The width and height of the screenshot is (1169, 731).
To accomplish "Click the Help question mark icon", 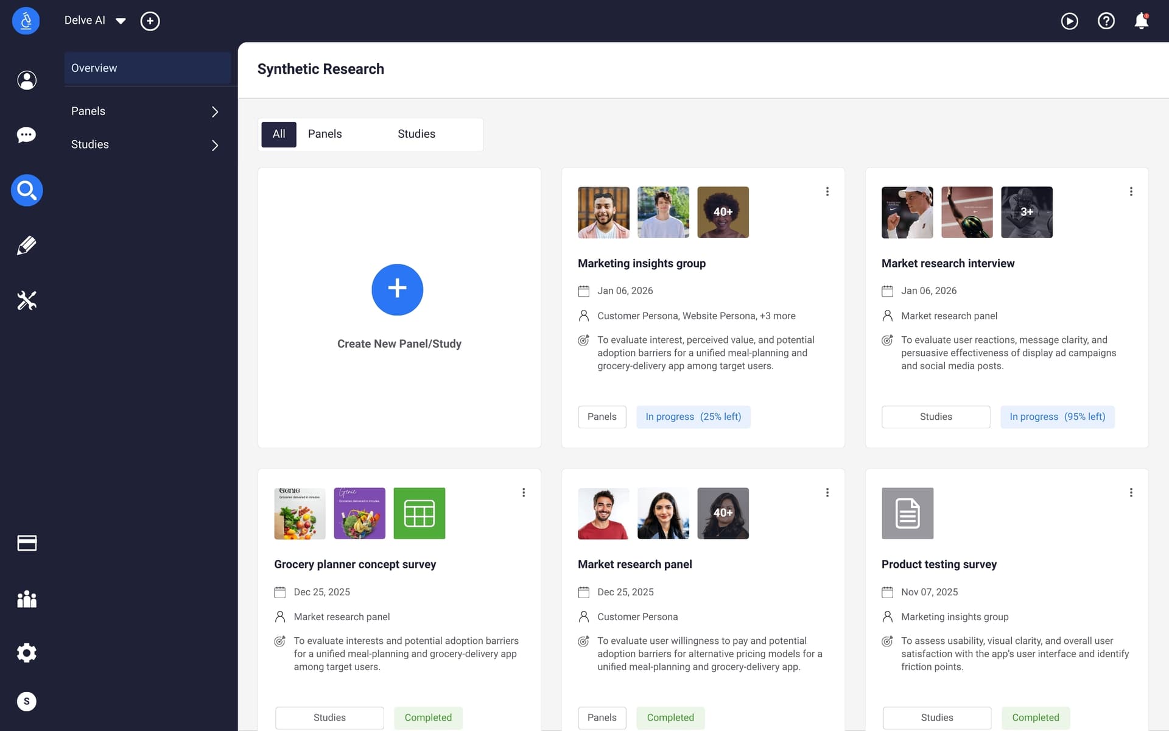I will [x=1106, y=20].
